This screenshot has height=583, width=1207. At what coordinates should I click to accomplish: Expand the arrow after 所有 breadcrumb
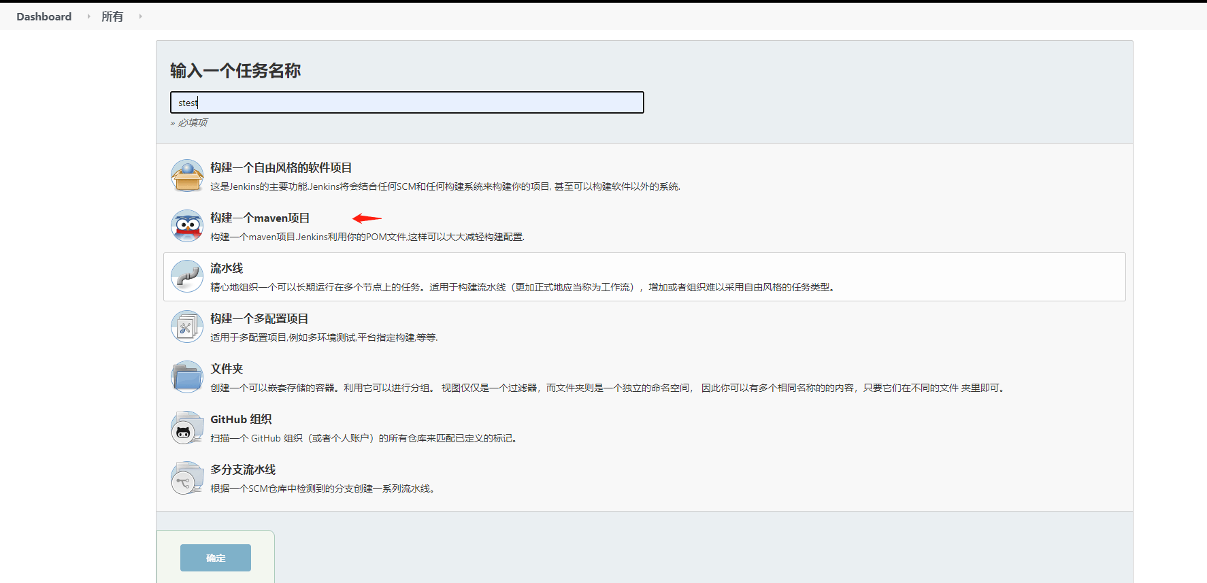140,16
